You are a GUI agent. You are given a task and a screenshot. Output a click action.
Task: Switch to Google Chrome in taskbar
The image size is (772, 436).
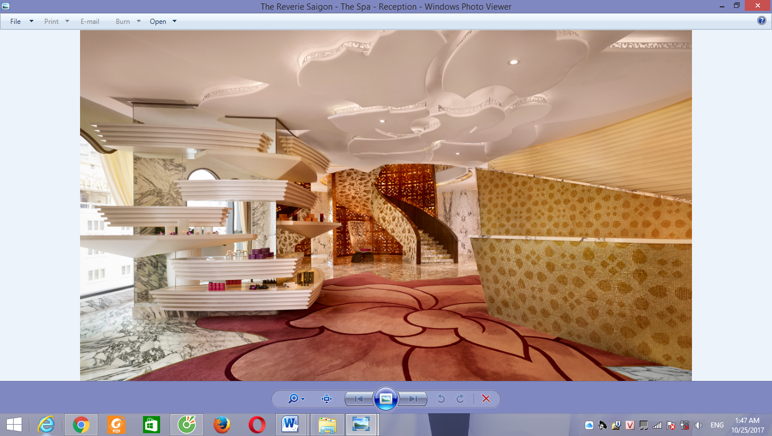pyautogui.click(x=81, y=425)
